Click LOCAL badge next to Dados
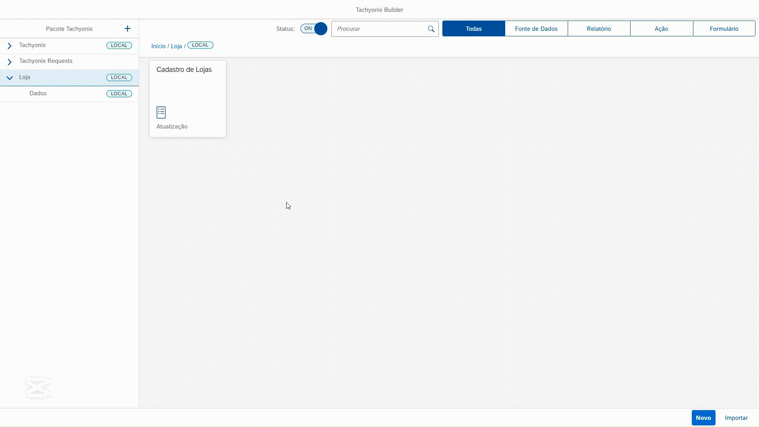Image resolution: width=759 pixels, height=427 pixels. (119, 94)
